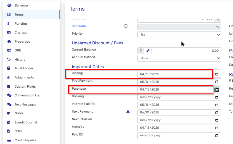Open the Conversation Log section
This screenshot has width=233, height=144.
(27, 96)
